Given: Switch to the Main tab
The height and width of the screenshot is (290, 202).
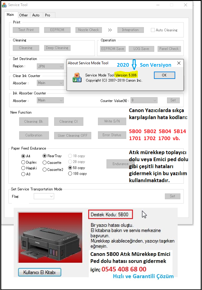Looking at the screenshot, I should coord(10,15).
